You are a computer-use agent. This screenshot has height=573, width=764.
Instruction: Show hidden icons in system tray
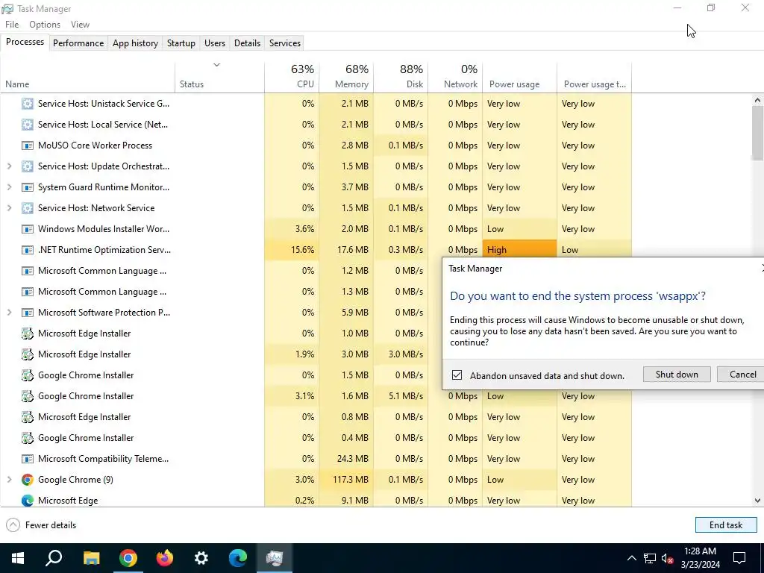click(631, 558)
